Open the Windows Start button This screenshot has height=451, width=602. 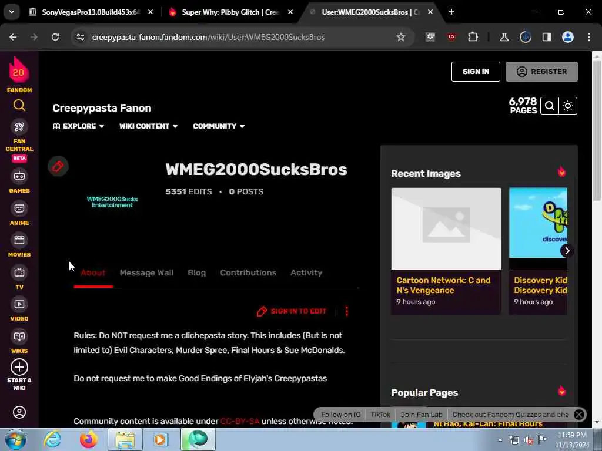(15, 439)
